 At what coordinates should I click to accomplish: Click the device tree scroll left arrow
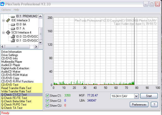(3, 47)
